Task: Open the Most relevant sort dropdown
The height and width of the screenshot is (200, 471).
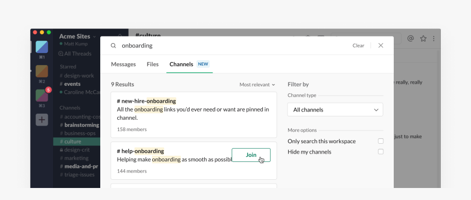Action: [x=257, y=85]
